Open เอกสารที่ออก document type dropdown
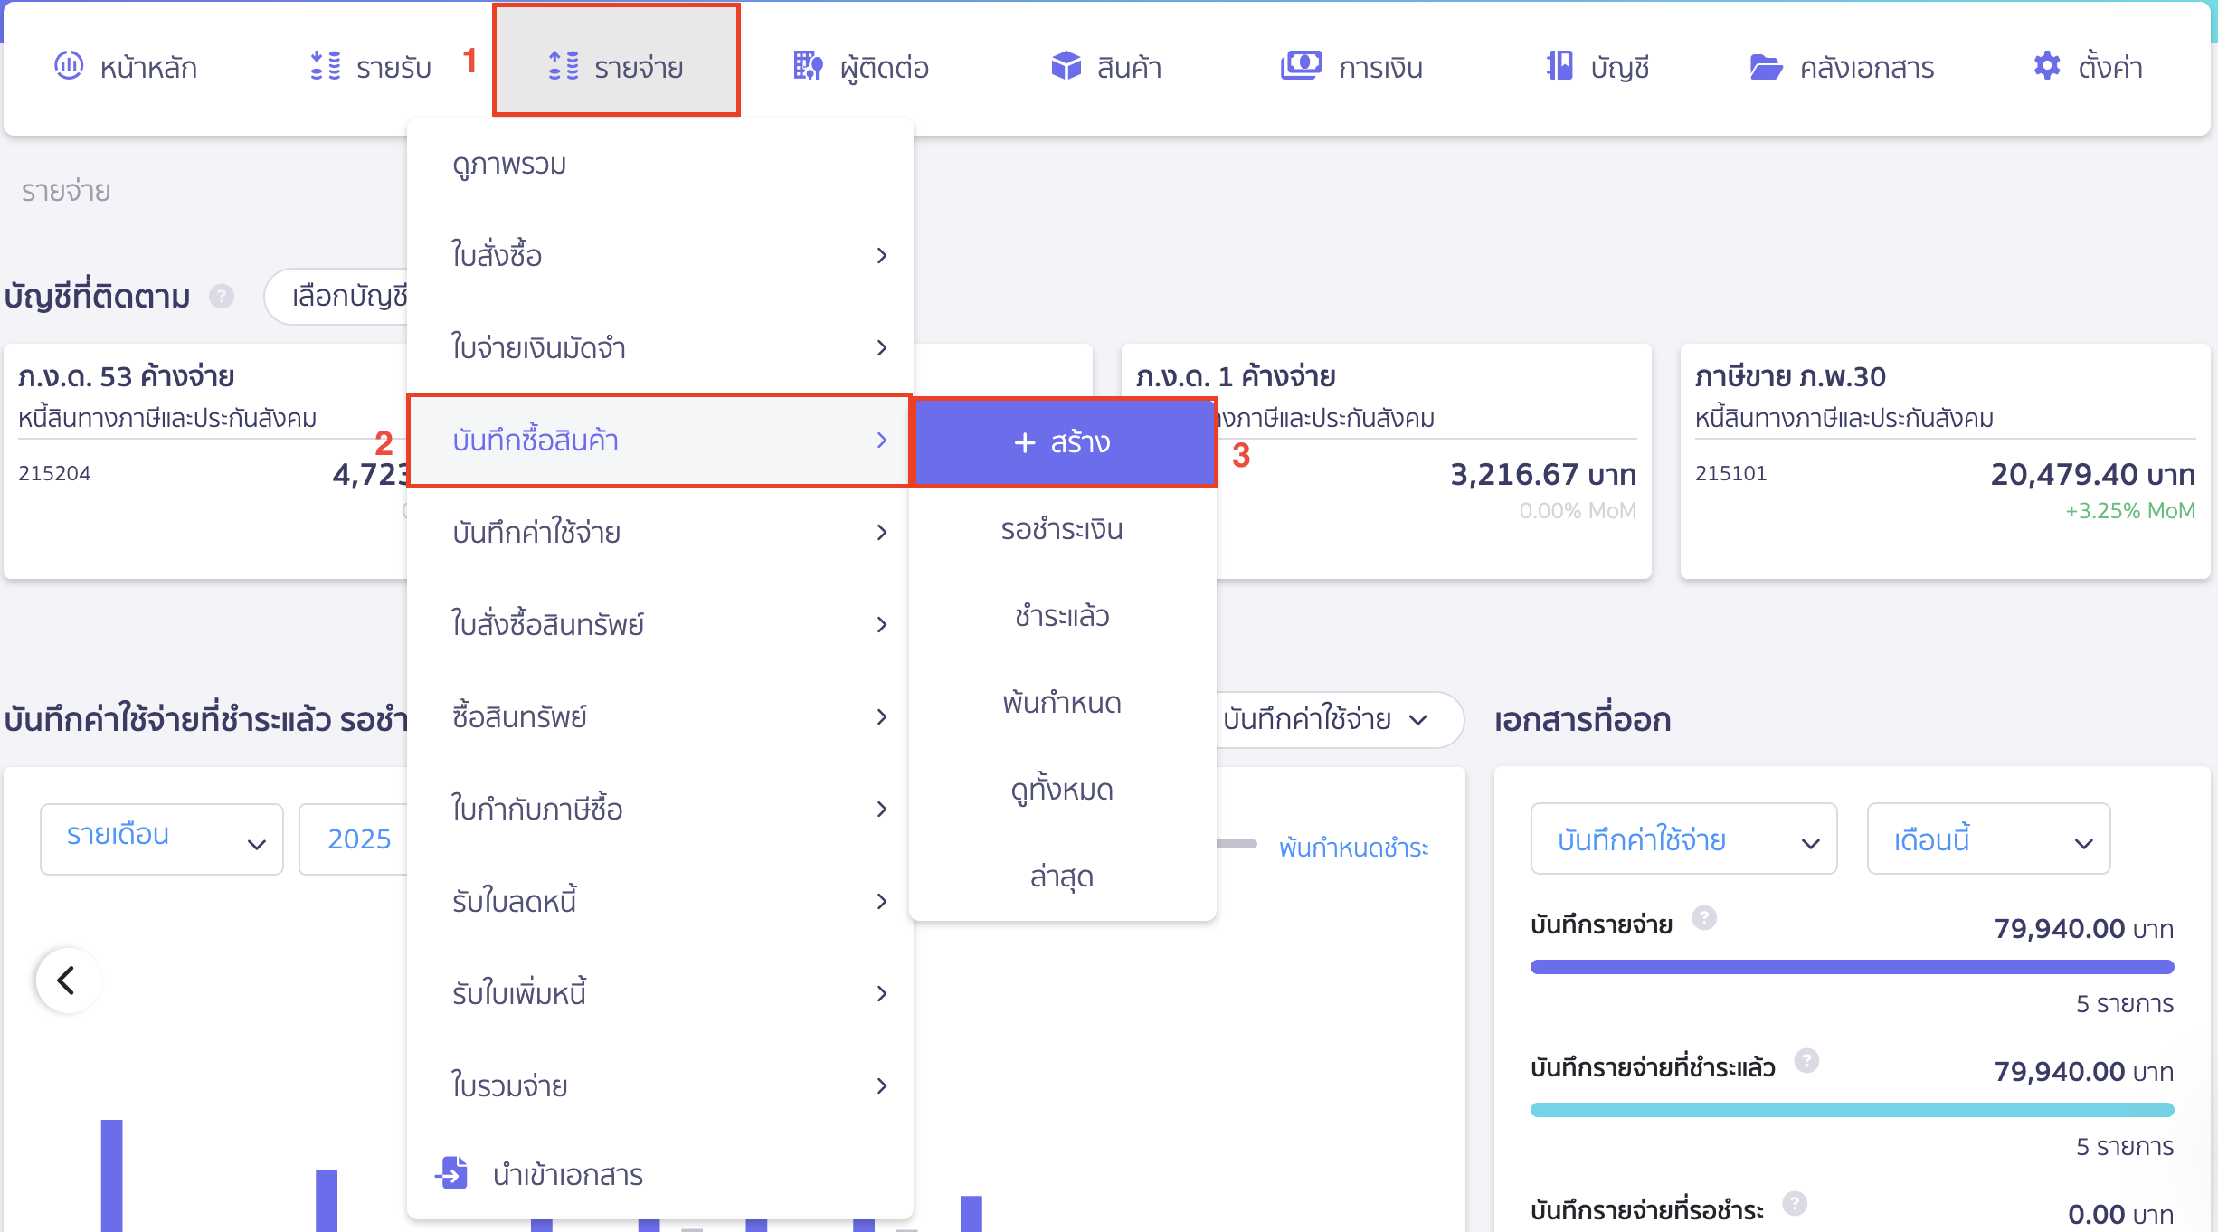 point(1683,839)
